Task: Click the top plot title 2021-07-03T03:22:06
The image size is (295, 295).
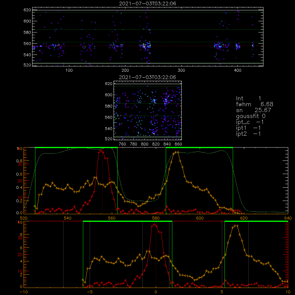Action: (x=148, y=4)
